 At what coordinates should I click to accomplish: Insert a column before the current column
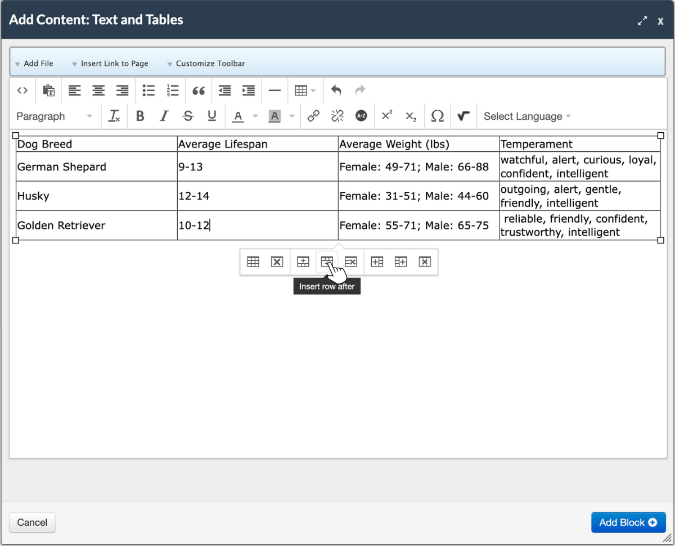coord(377,262)
